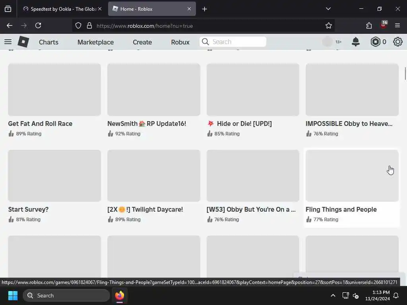Bookmark this page with the star
Image resolution: width=407 pixels, height=305 pixels.
pos(329,25)
